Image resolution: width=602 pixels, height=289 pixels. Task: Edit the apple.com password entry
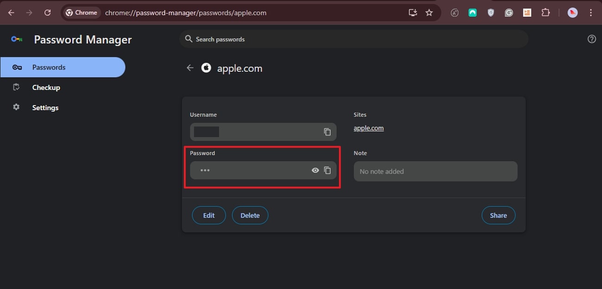tap(209, 215)
